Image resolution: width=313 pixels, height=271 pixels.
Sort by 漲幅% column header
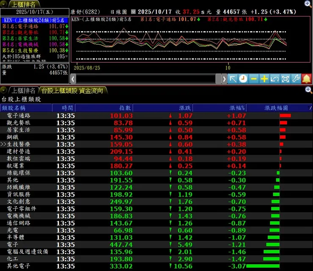(x=219, y=108)
